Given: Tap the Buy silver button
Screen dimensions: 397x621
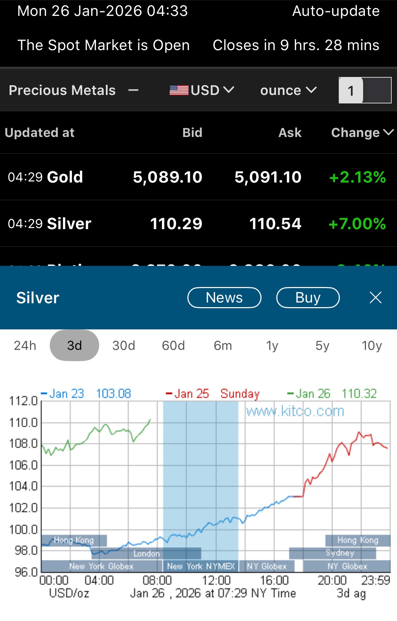Looking at the screenshot, I should 308,298.
